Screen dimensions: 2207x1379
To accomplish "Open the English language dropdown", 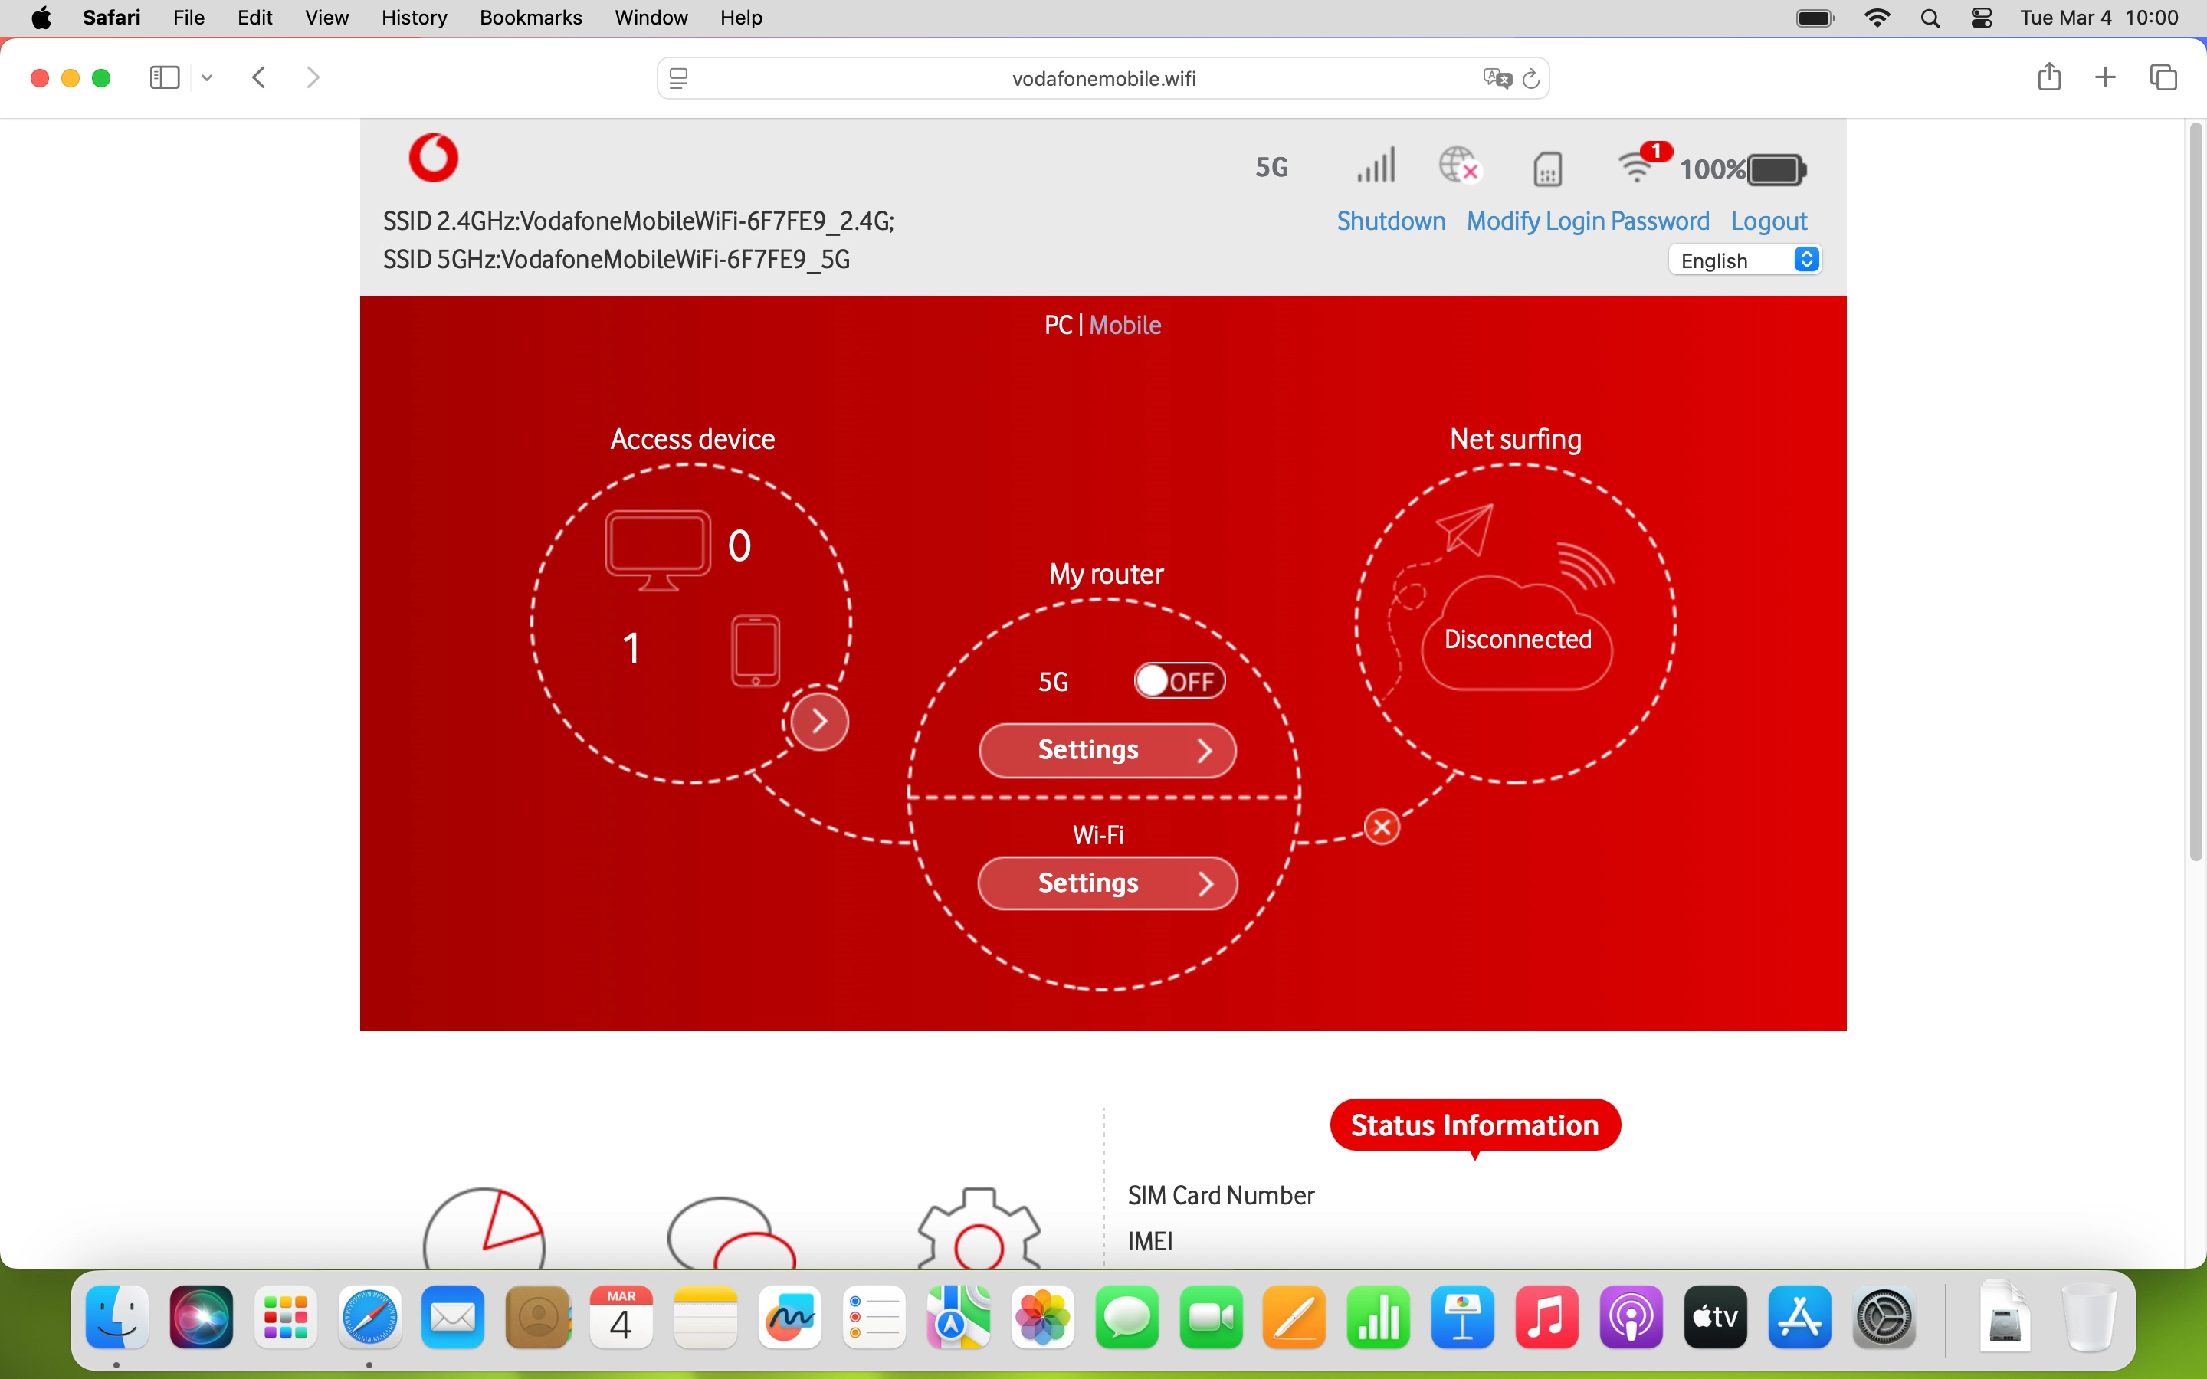I will pos(1743,260).
